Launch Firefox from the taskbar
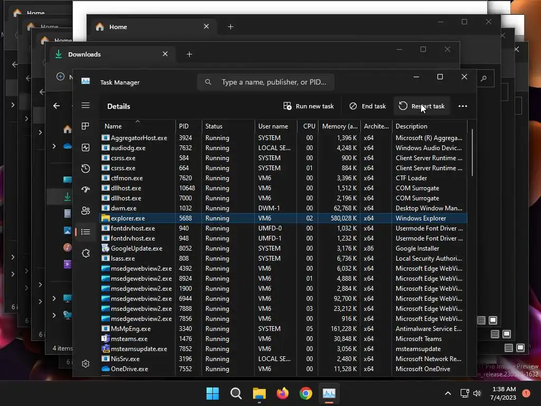Viewport: 541px width, 406px height. tap(283, 393)
